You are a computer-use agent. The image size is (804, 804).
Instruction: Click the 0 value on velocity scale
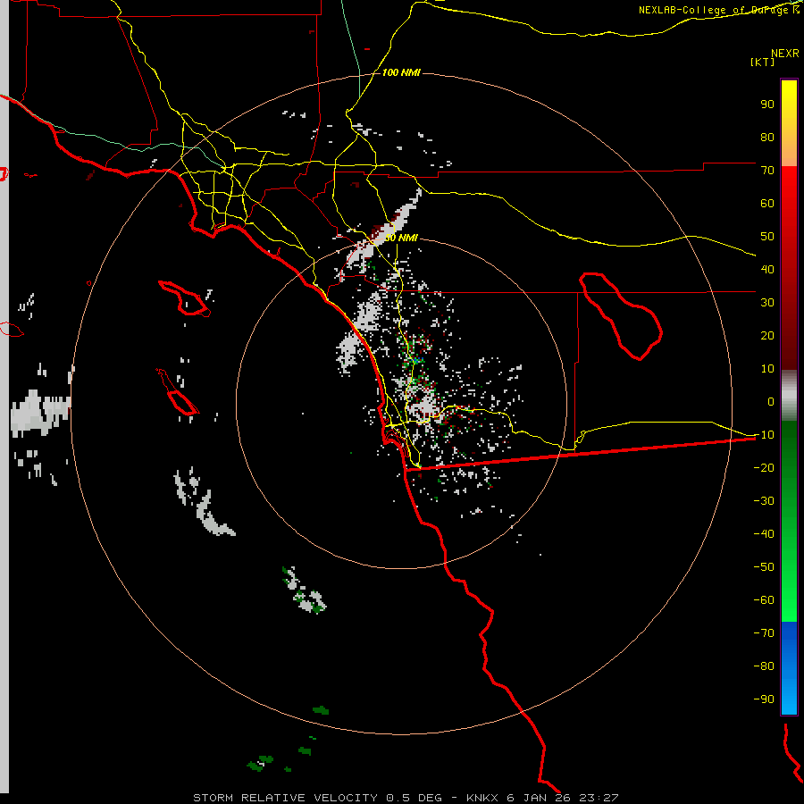click(x=771, y=401)
